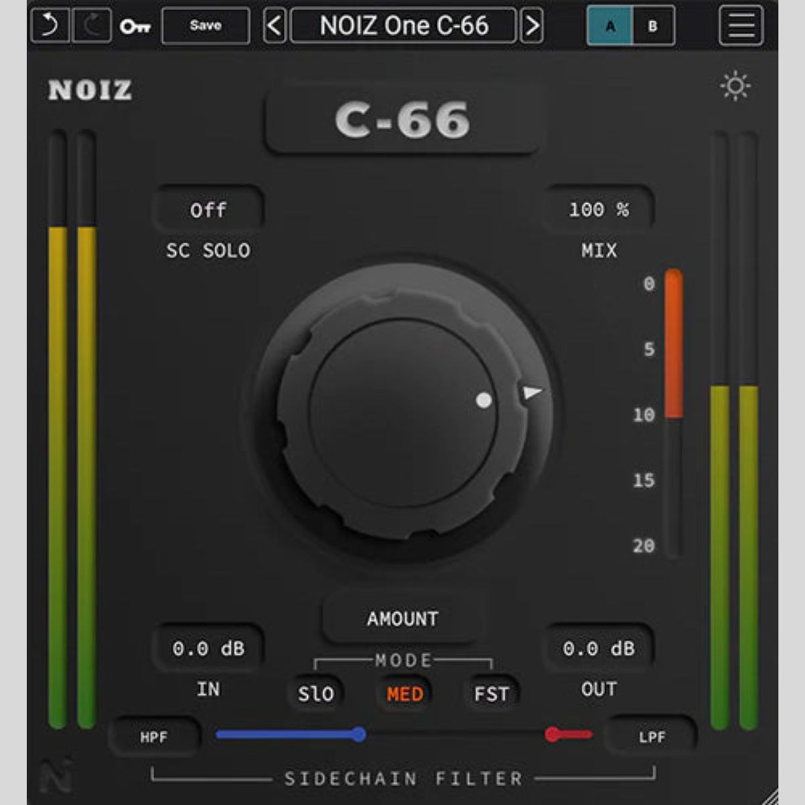The width and height of the screenshot is (805, 805).
Task: Toggle the HPF sidechain filter
Action: [x=154, y=737]
